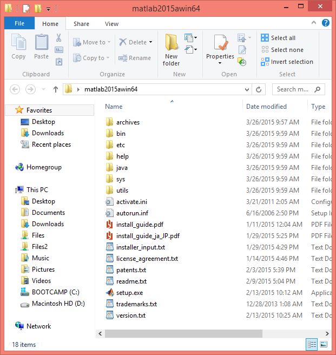This screenshot has width=336, height=355.
Task: Click the search magnifier icon
Action: point(318,89)
